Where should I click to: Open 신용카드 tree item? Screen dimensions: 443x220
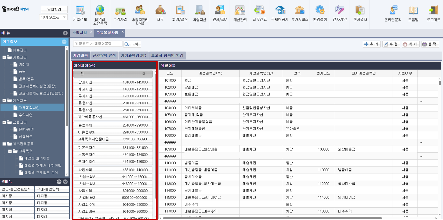pos(26,137)
